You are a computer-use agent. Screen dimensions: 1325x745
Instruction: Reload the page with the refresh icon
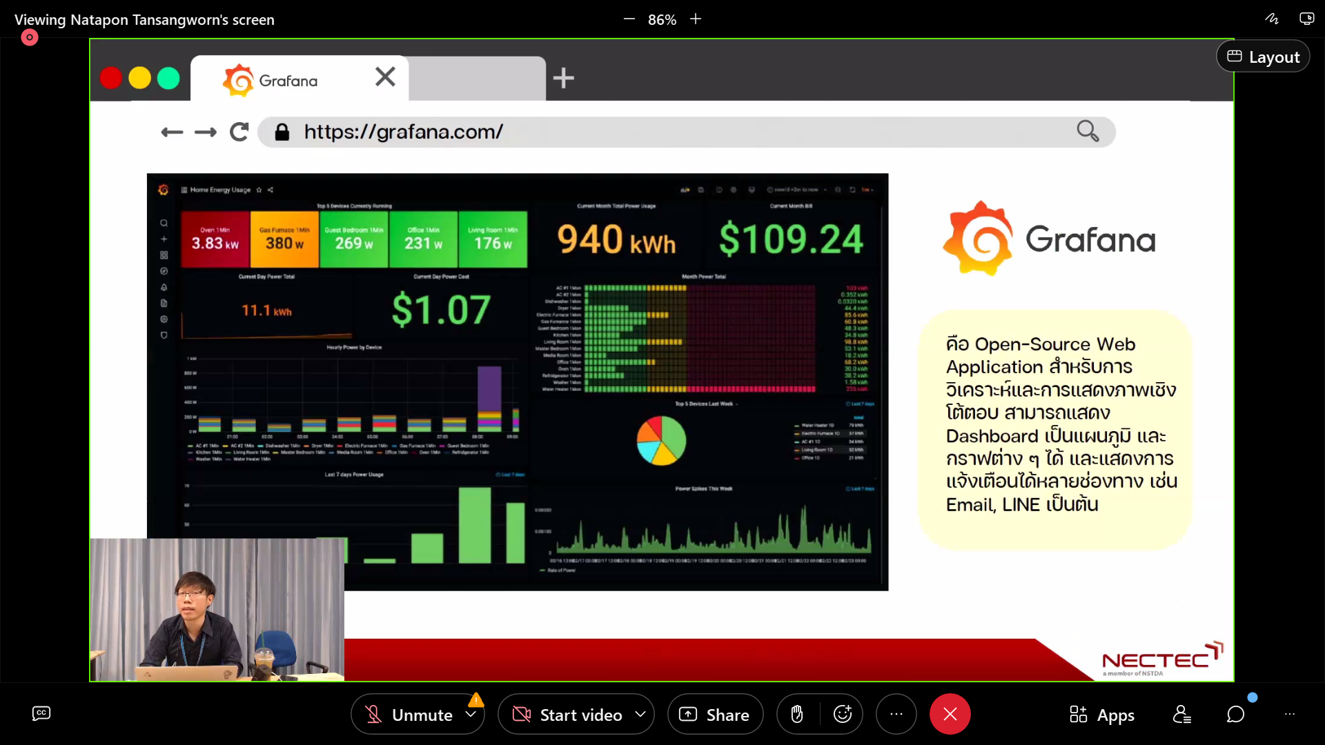(239, 131)
